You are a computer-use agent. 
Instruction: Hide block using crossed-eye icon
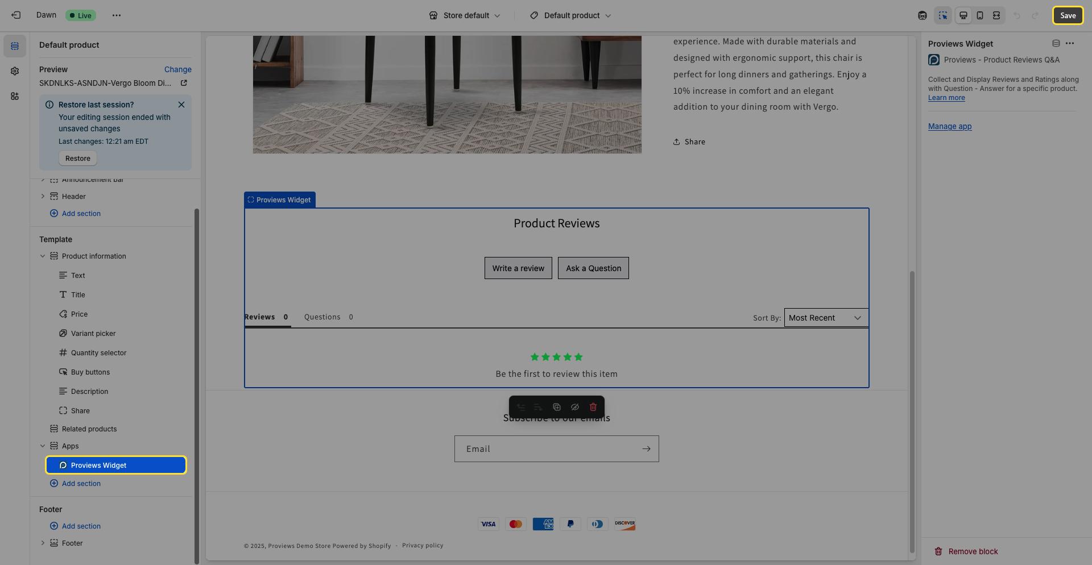[575, 407]
